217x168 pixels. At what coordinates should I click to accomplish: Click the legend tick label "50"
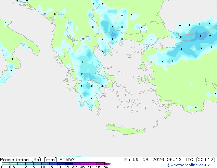pyautogui.click(x=106, y=167)
